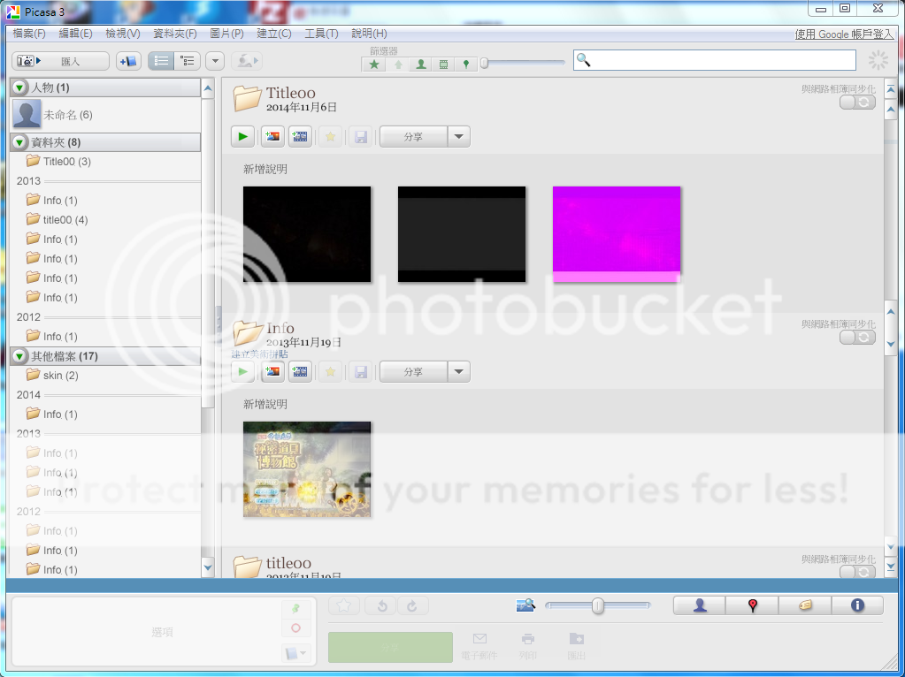Open the Share dropdown for the Info album
Viewport: 905px width, 677px height.
point(458,371)
